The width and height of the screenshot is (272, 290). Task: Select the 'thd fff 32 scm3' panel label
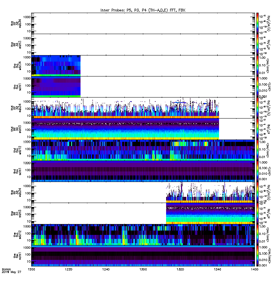(x=16, y=129)
